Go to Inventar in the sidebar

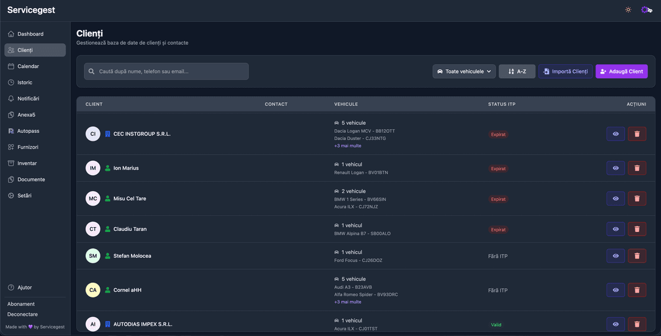pyautogui.click(x=27, y=163)
